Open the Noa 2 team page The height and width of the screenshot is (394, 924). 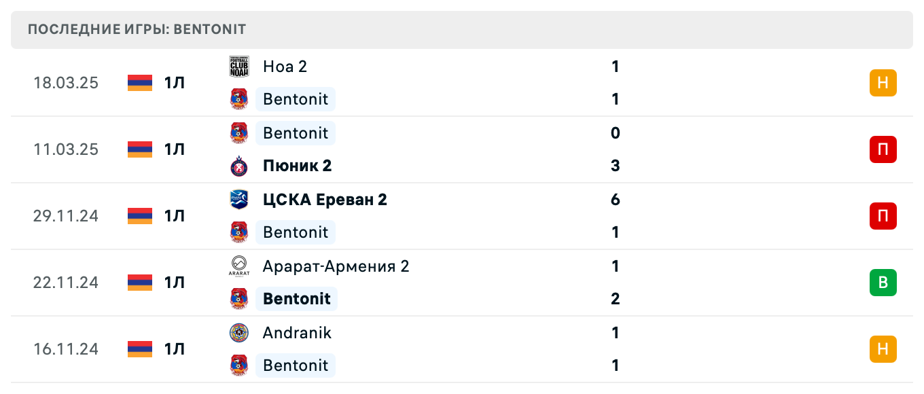(285, 67)
